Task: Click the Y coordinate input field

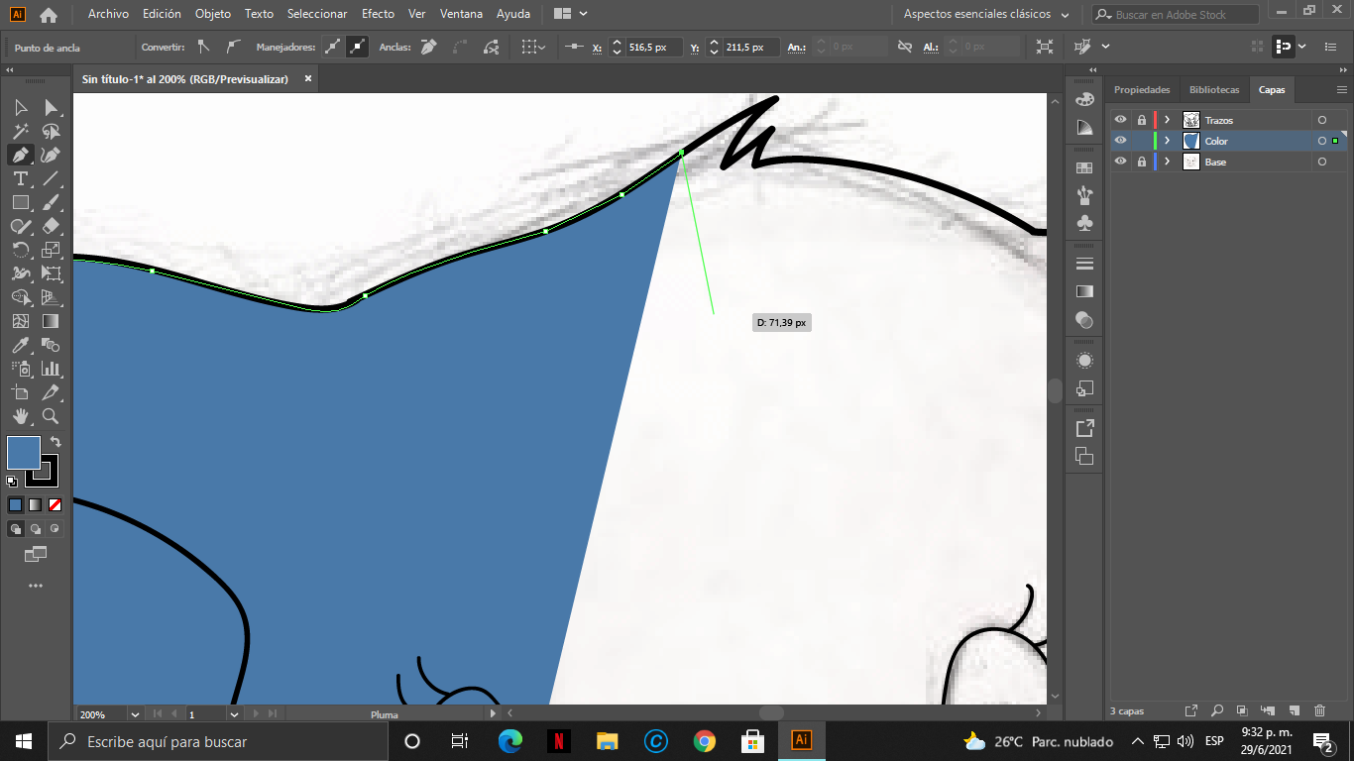Action: tap(749, 47)
